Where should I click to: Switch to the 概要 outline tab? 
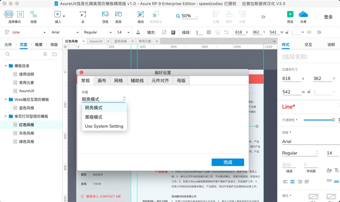(x=39, y=45)
